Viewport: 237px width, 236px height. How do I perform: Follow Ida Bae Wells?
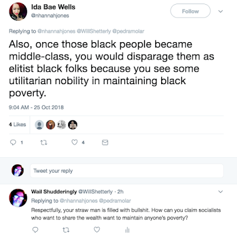pyautogui.click(x=190, y=11)
